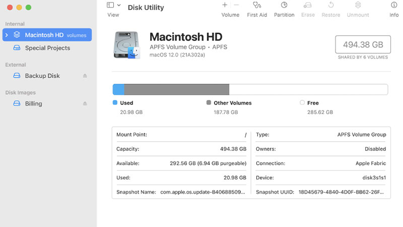Viewport: 403px width, 227px height.
Task: Click the Macintosh HD layers icon
Action: tap(17, 35)
